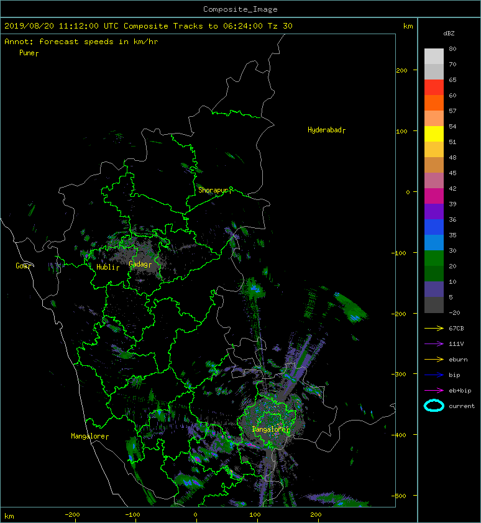Click the Bangalore city label
481x523 pixels.
(269, 429)
